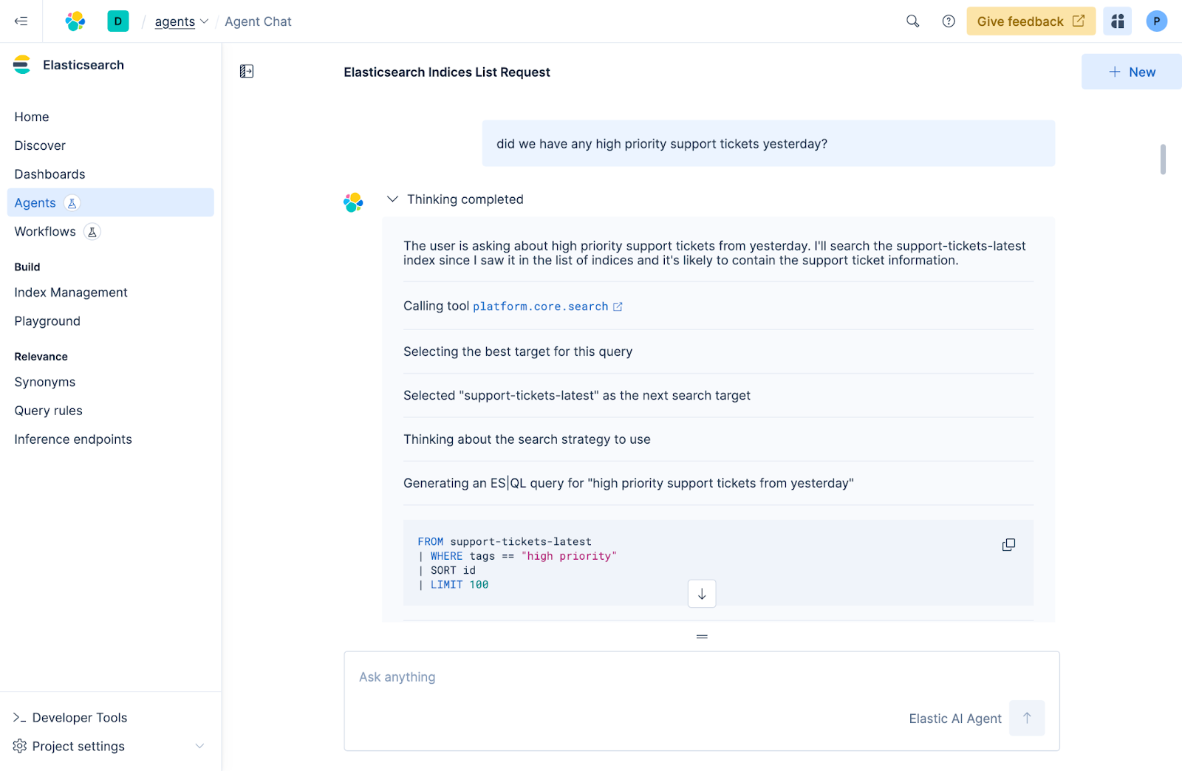Click 'Thinking about the search strategy to use'
Image resolution: width=1182 pixels, height=771 pixels.
click(x=527, y=439)
